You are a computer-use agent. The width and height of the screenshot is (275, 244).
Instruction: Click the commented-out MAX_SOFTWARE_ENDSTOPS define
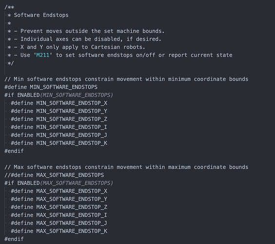pyautogui.click(x=54, y=175)
